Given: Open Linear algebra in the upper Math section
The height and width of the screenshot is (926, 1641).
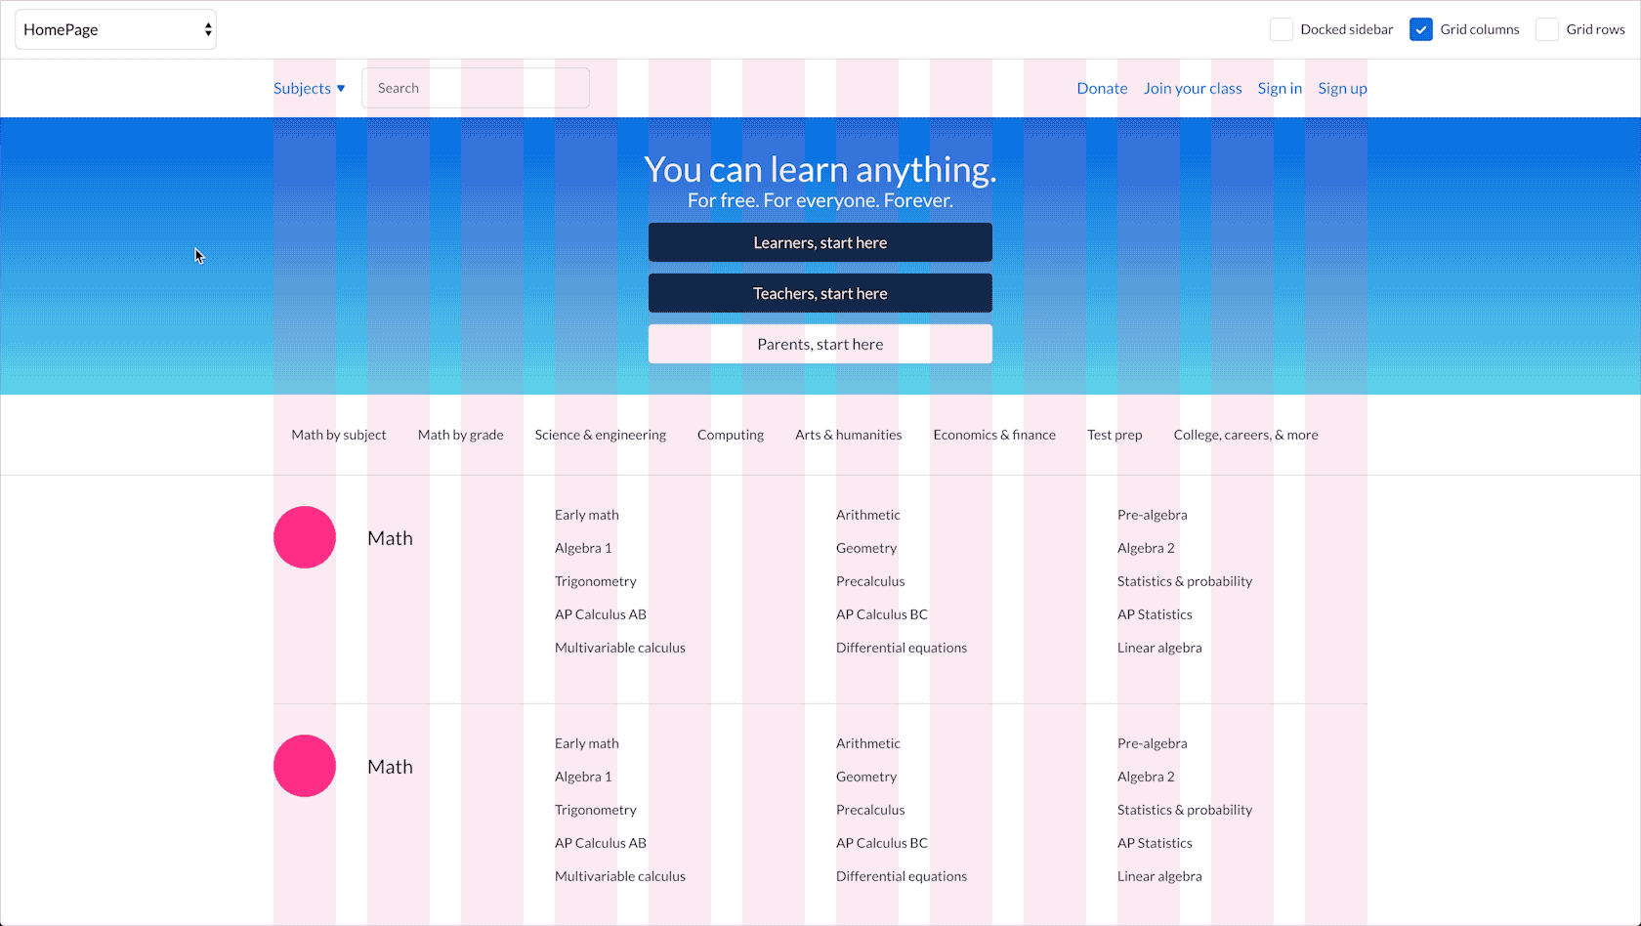Looking at the screenshot, I should (x=1159, y=648).
